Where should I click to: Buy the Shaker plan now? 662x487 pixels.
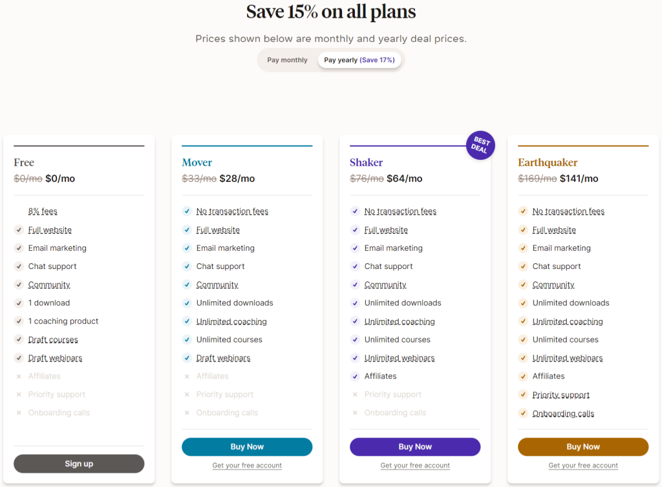tap(415, 447)
